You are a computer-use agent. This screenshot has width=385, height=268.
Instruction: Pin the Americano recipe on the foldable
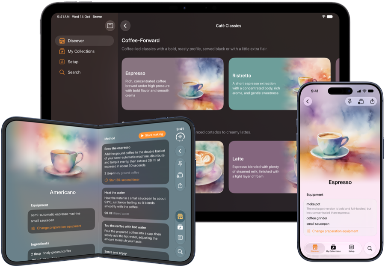(180, 164)
